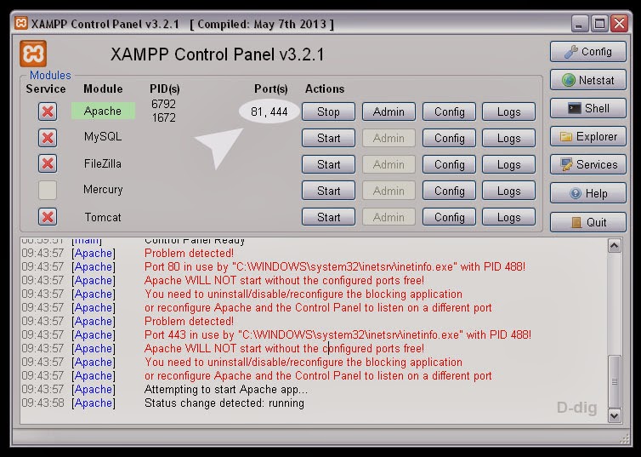Click the log scrollbar thumb

[x=615, y=381]
